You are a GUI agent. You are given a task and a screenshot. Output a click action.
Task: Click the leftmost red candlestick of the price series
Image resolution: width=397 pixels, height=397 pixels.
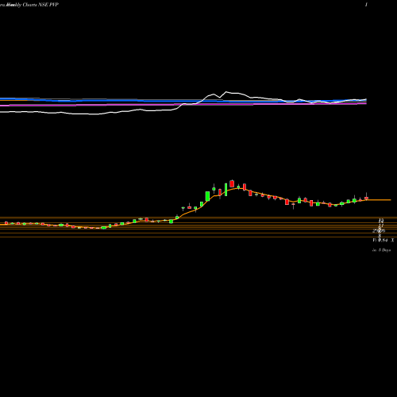(x=6, y=223)
